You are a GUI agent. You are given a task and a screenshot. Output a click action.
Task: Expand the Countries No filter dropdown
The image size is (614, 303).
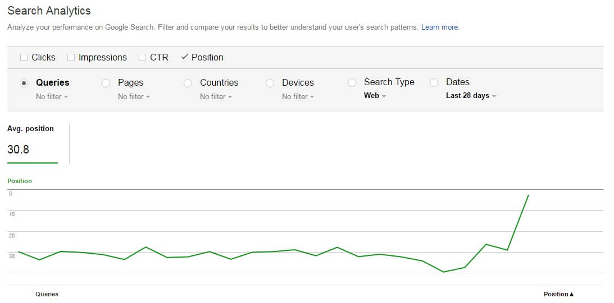tap(216, 96)
